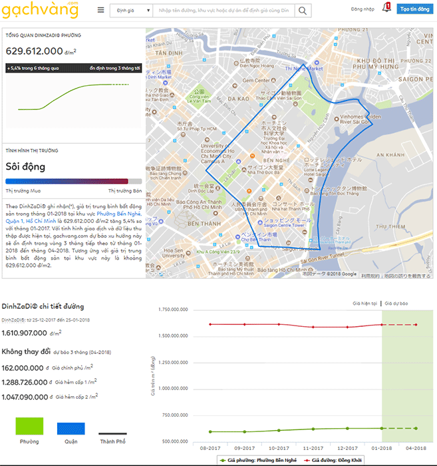Image resolution: width=437 pixels, height=466 pixels.
Task: Open the Phường Bến Nghé link
Action: [119, 214]
